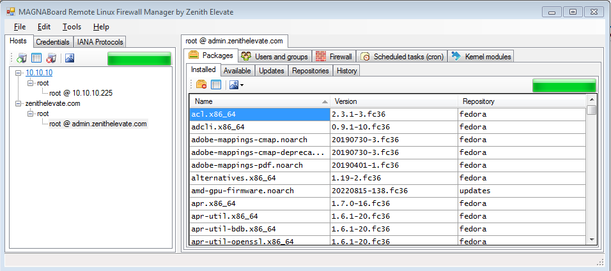Sort by the Name column header
The height and width of the screenshot is (271, 611).
click(x=260, y=101)
